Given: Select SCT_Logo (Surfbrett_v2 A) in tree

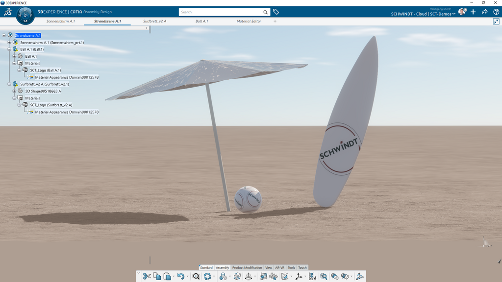Looking at the screenshot, I should [51, 105].
